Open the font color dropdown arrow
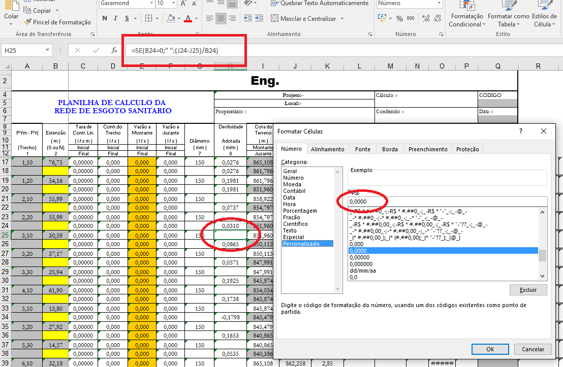Screen dimensions: 563x367 click(x=197, y=18)
